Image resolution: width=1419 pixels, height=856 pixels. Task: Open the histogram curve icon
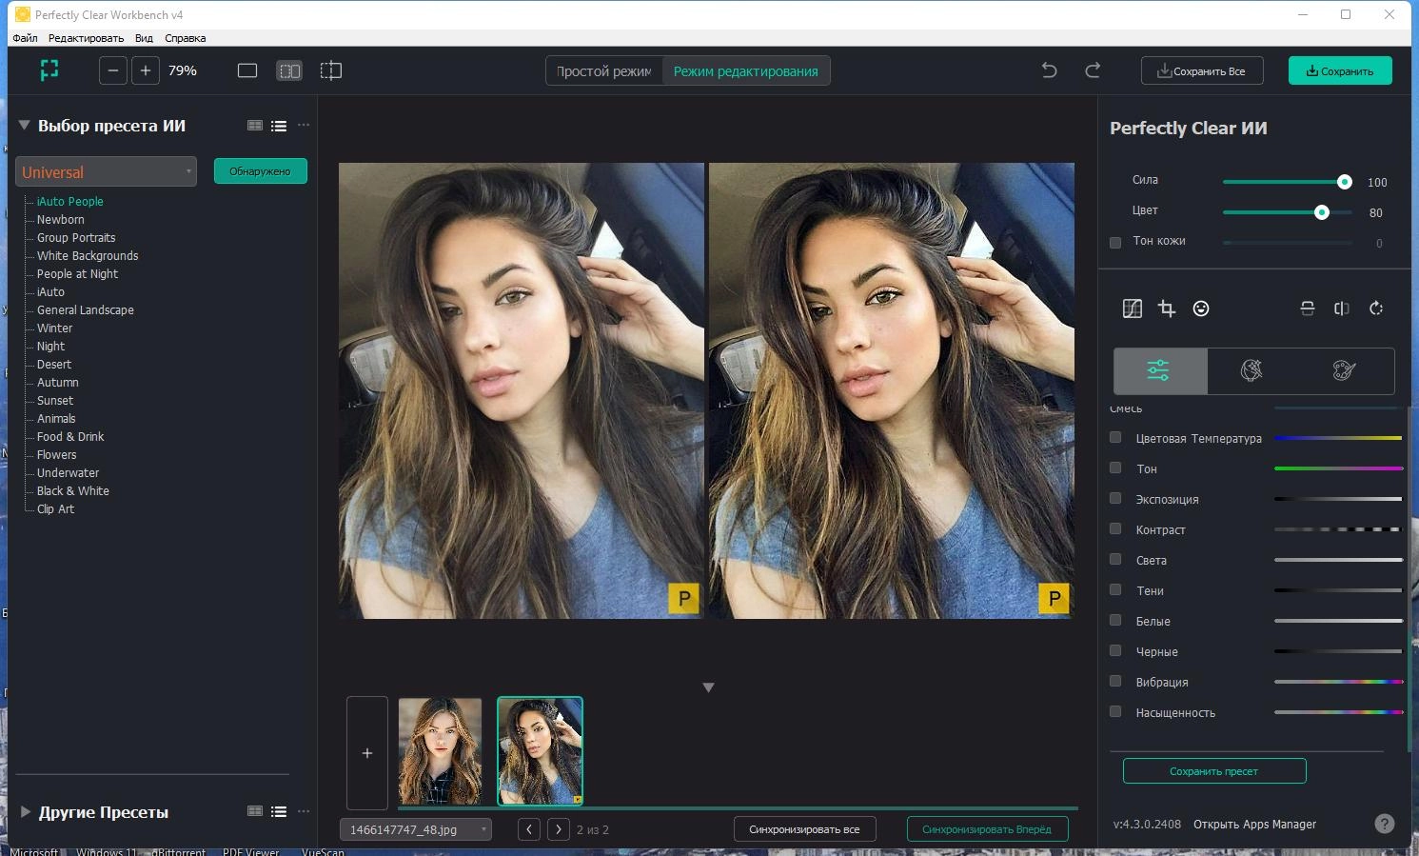[1133, 308]
